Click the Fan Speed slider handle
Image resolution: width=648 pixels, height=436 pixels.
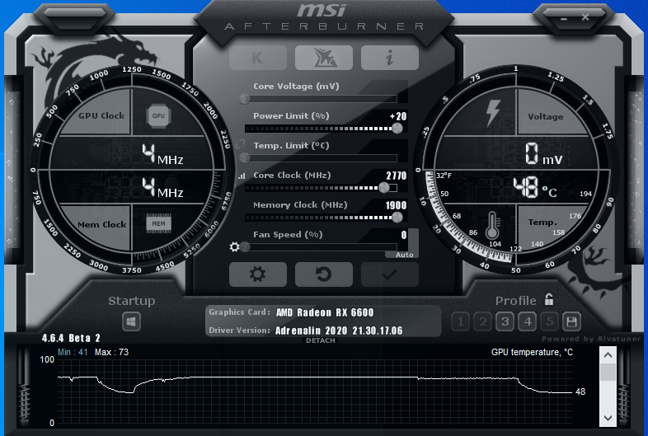[x=246, y=247]
